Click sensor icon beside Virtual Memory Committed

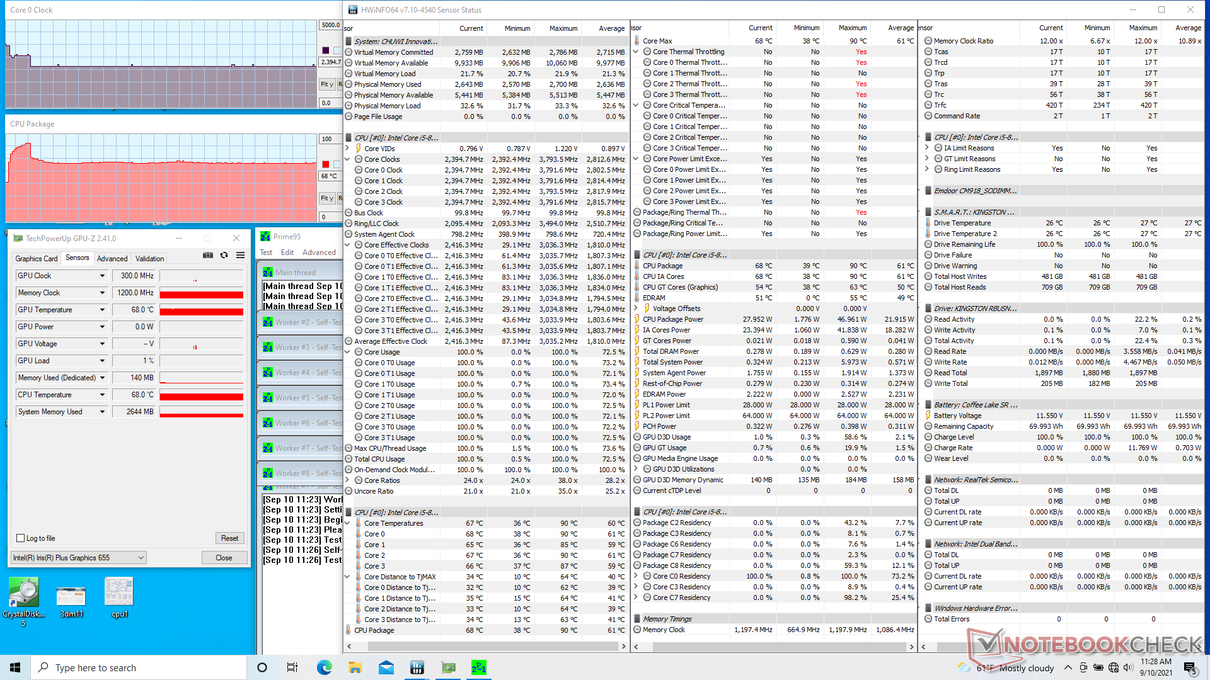349,52
